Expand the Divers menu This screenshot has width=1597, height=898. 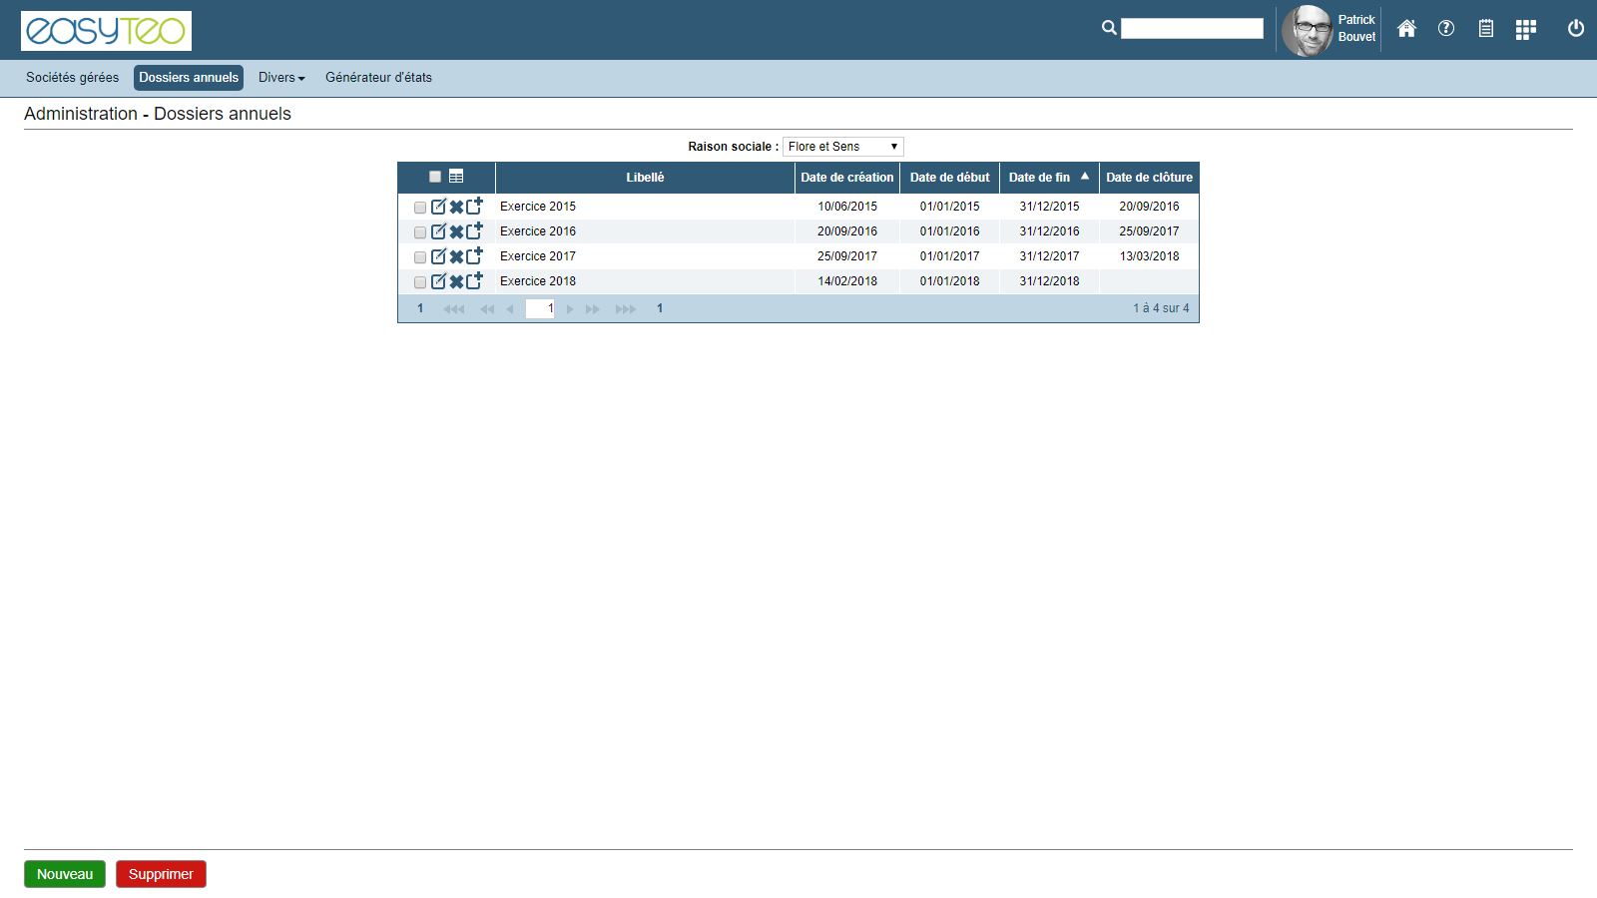(281, 78)
